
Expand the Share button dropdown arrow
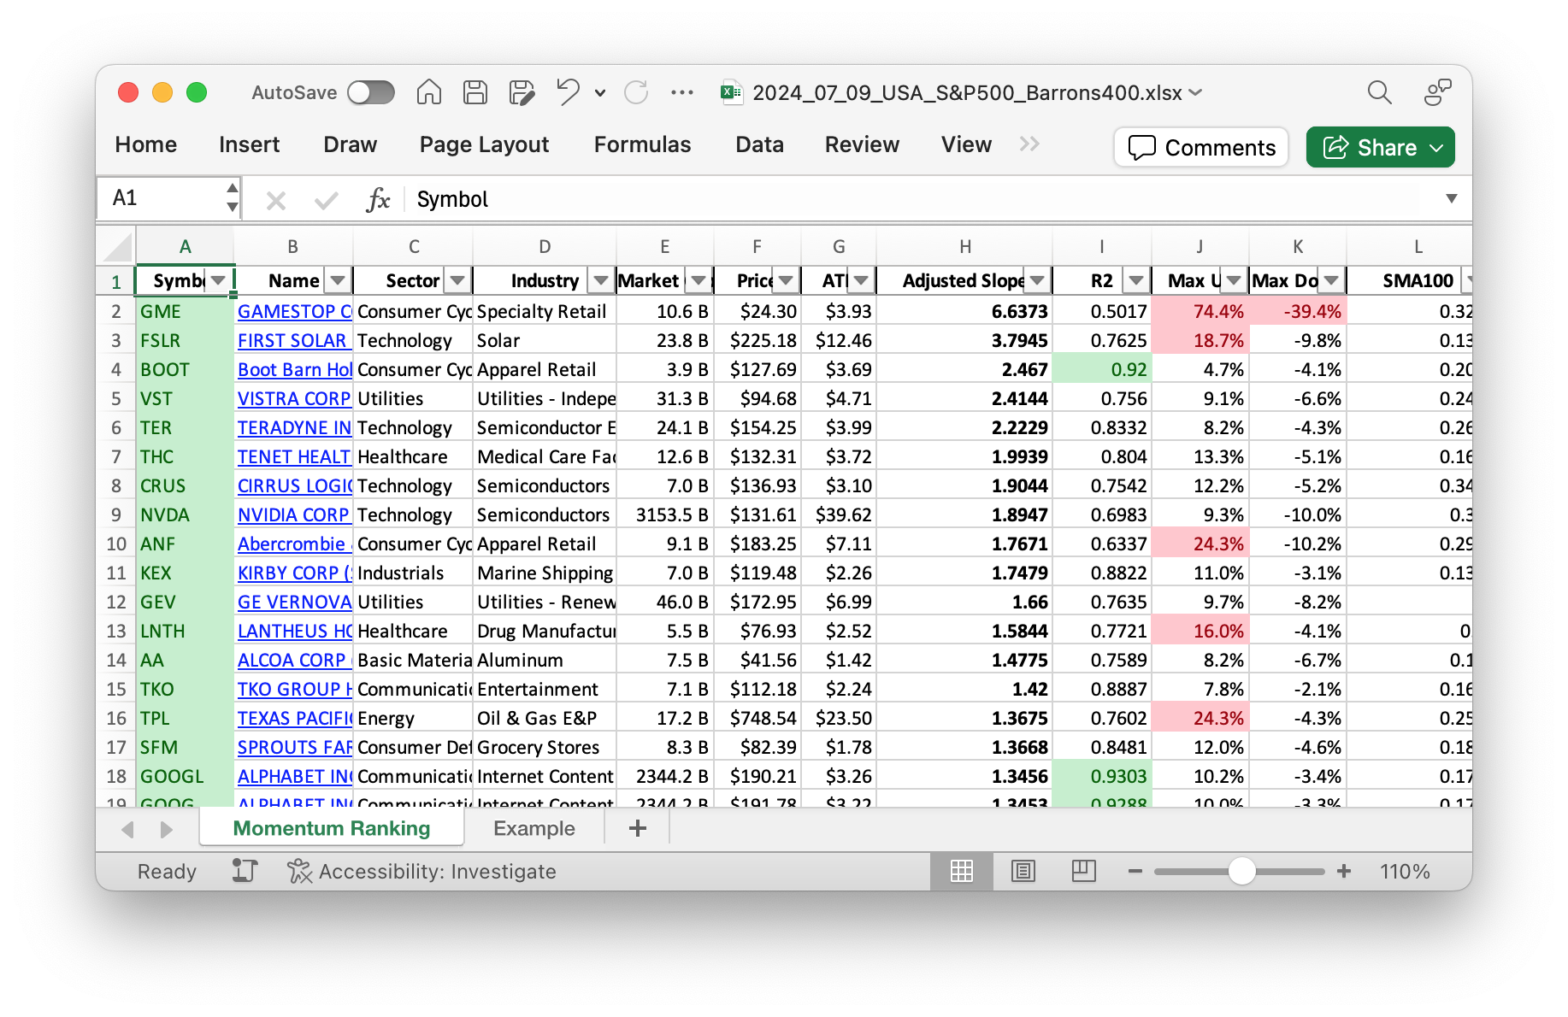1437,148
